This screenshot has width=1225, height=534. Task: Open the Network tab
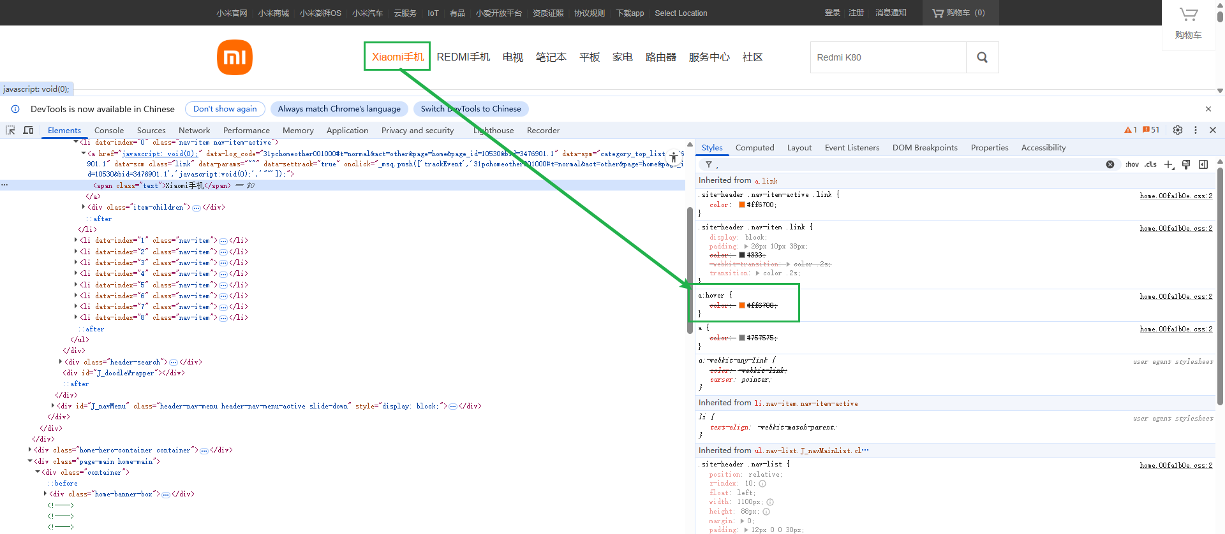click(195, 130)
